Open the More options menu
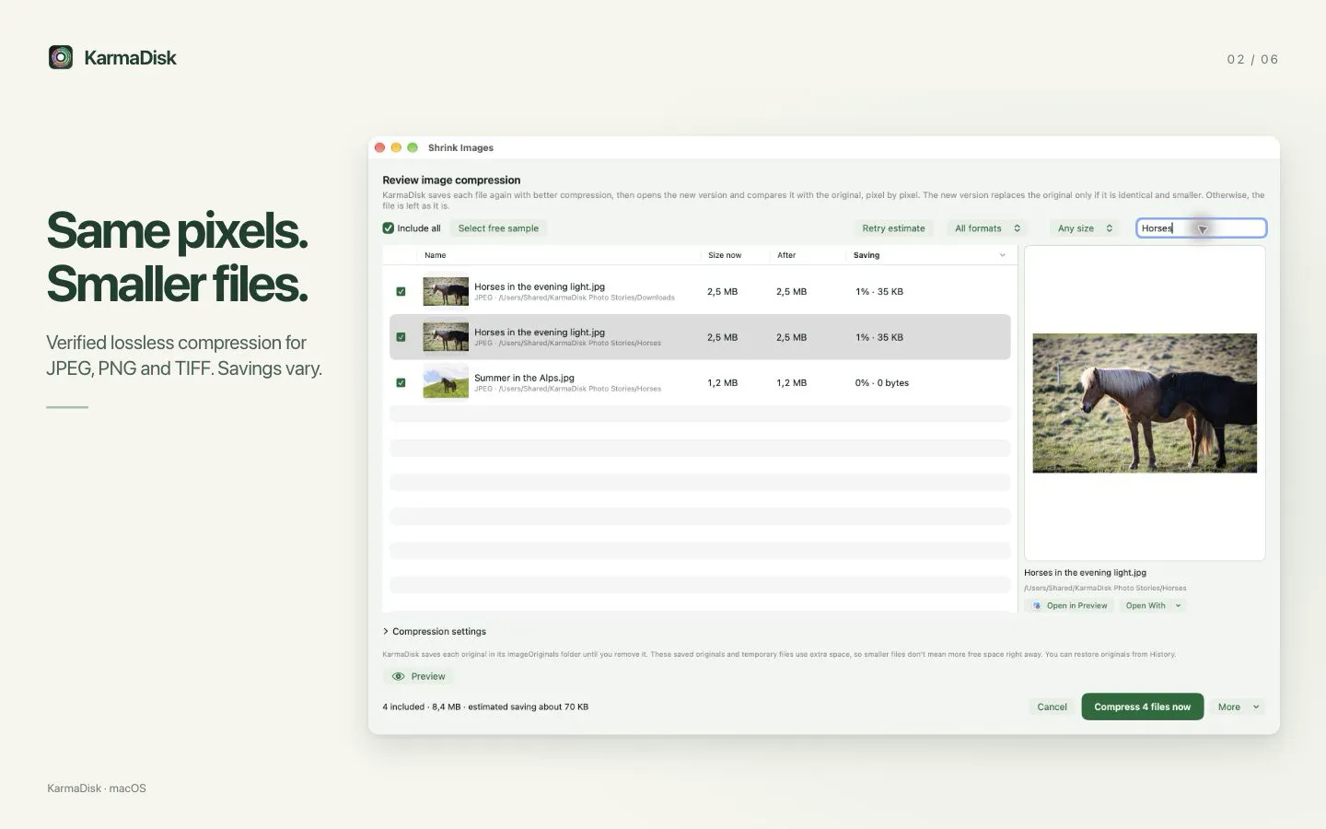 coord(1238,706)
